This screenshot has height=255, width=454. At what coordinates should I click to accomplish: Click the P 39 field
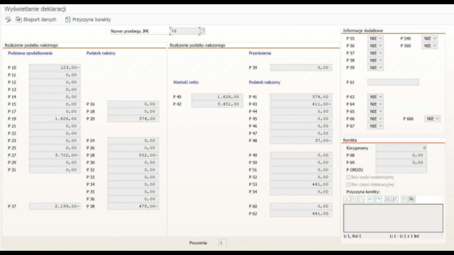[301, 68]
